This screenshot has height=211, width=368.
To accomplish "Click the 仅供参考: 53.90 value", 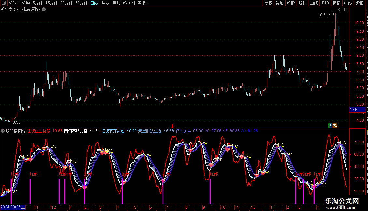I will click(190, 131).
